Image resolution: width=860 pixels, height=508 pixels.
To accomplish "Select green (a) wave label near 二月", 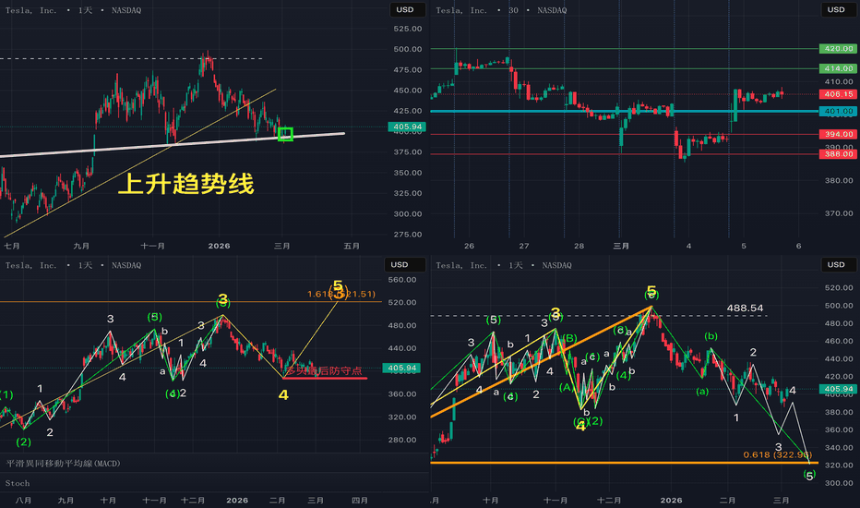I will pos(702,392).
